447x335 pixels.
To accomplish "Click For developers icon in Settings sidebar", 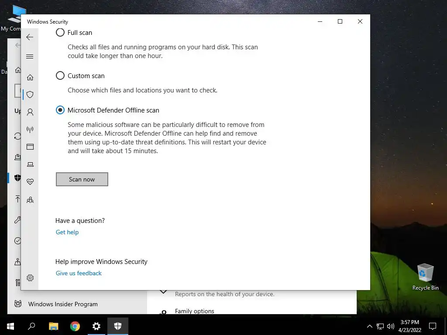I will 17,282.
